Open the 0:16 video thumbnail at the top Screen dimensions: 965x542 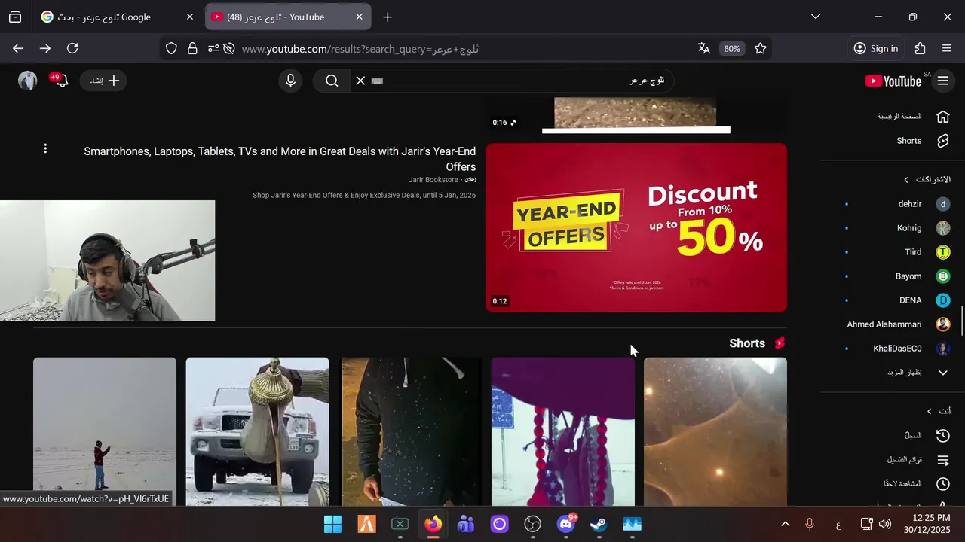(x=636, y=115)
